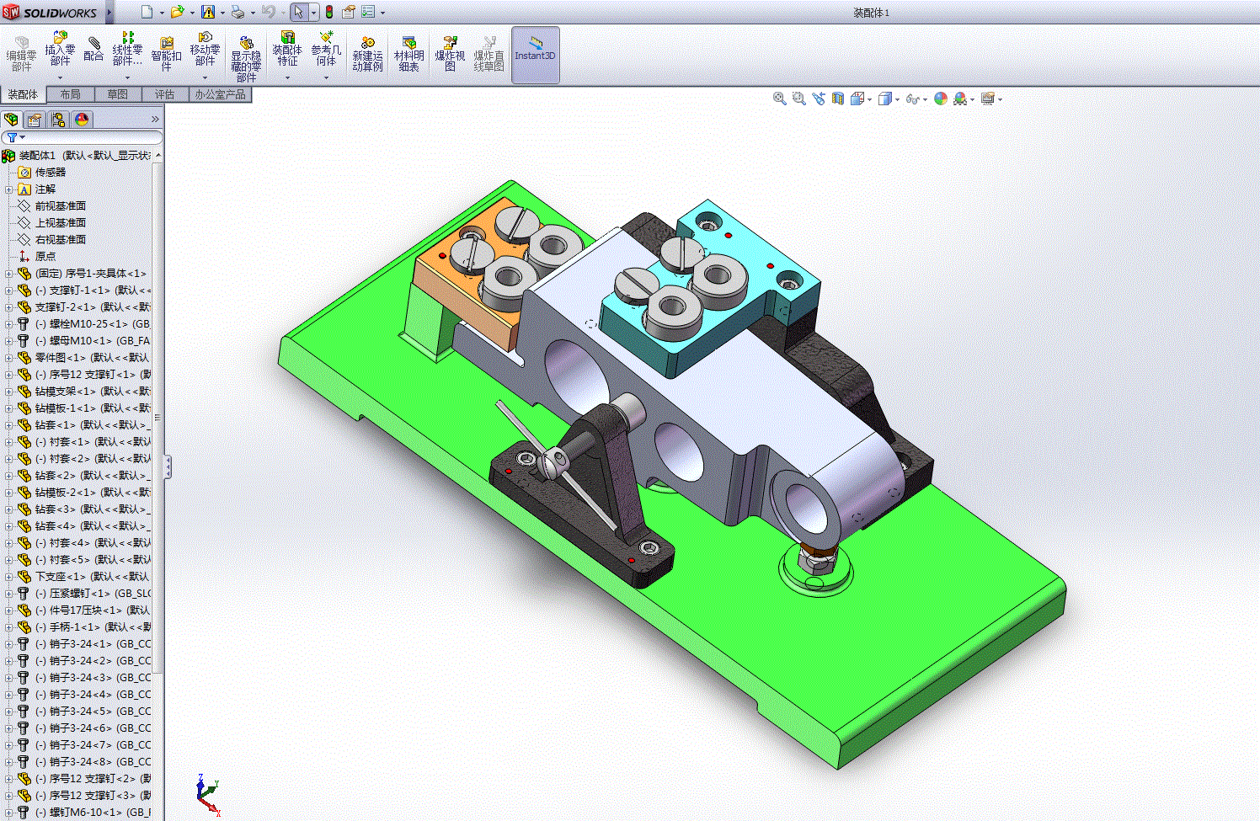This screenshot has width=1260, height=821.
Task: Switch to the 评估 ribbon tab
Action: coord(165,94)
